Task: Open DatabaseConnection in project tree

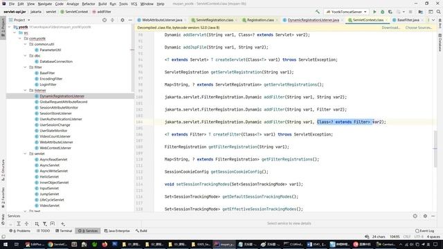Action: [x=56, y=62]
